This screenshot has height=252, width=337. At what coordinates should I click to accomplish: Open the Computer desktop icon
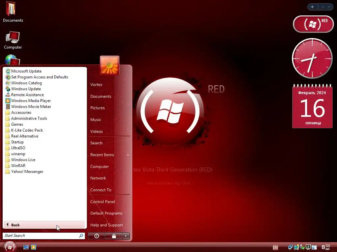[x=13, y=40]
